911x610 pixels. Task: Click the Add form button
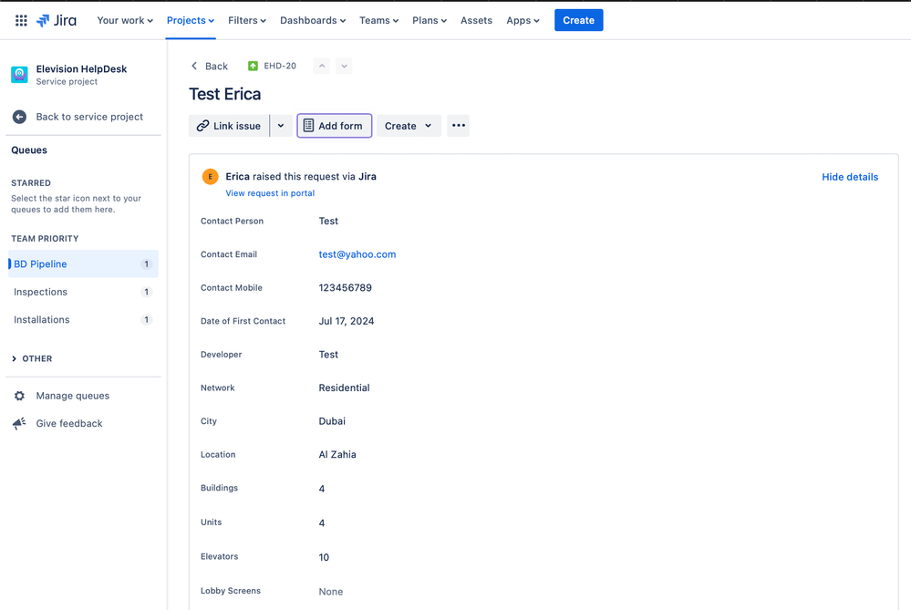[334, 126]
